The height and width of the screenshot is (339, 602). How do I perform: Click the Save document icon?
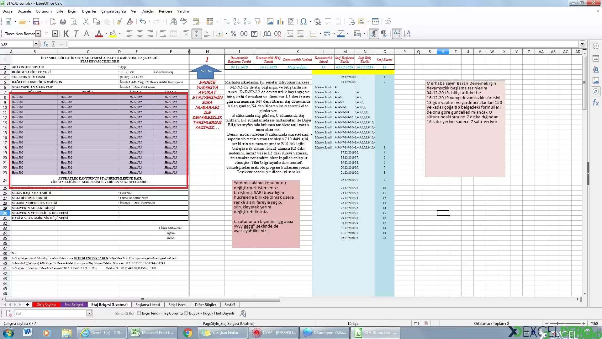36,21
